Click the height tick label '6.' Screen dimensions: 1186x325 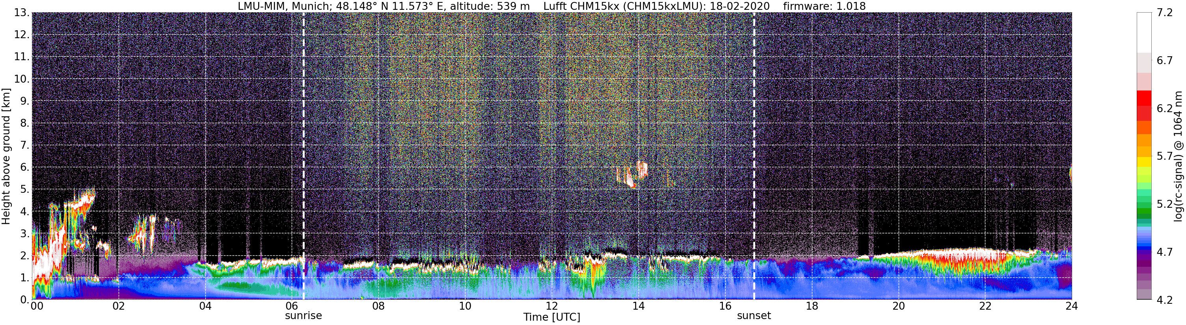tap(24, 167)
